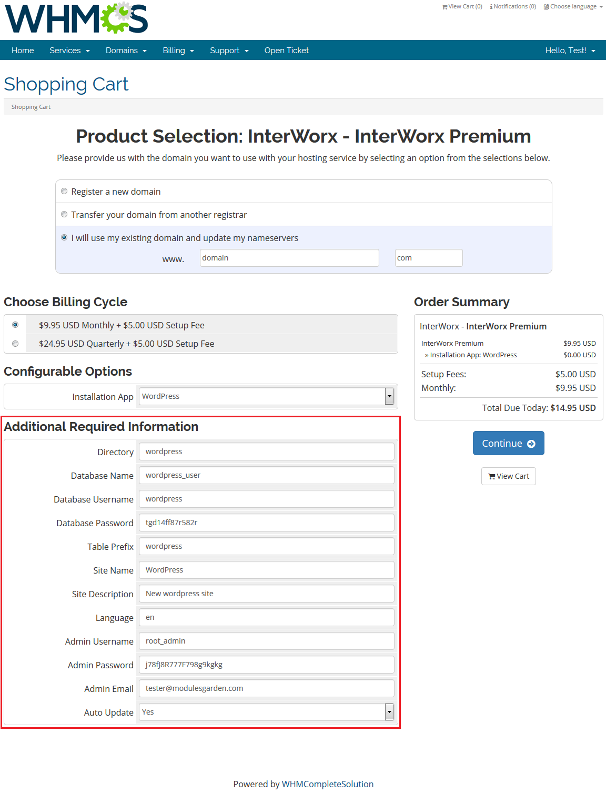Click the domain extension field containing com
Image resolution: width=606 pixels, height=793 pixels.
pos(429,258)
